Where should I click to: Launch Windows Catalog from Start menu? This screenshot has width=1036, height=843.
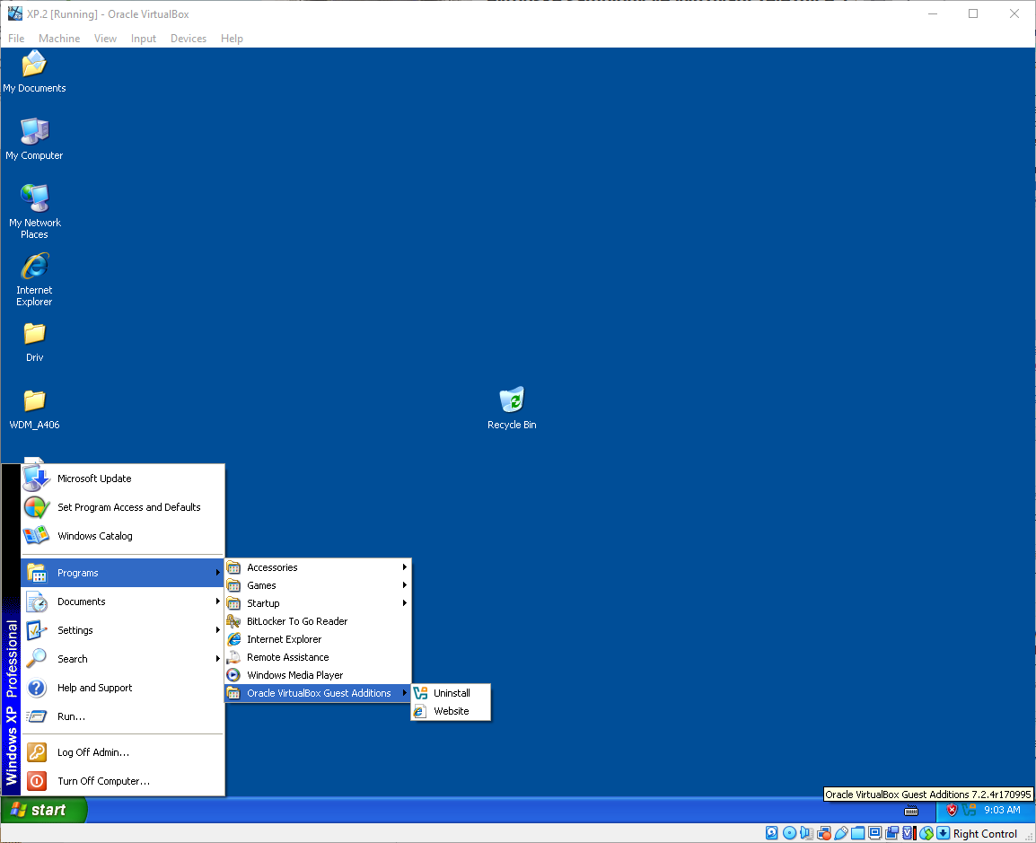[x=123, y=536]
